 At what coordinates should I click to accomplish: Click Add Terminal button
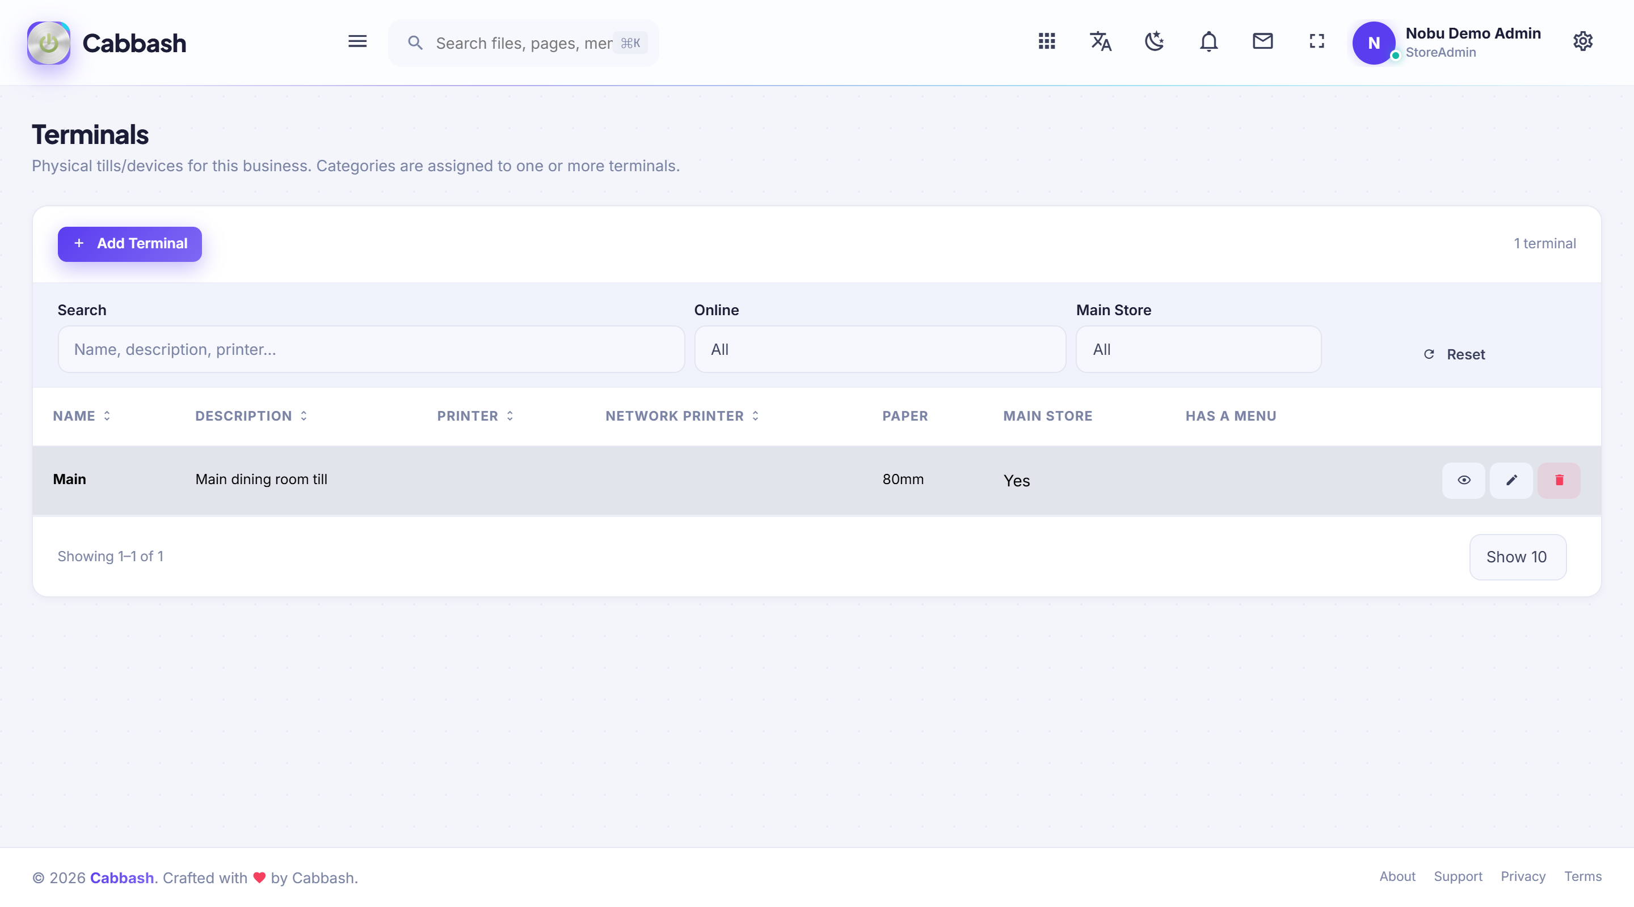point(129,244)
